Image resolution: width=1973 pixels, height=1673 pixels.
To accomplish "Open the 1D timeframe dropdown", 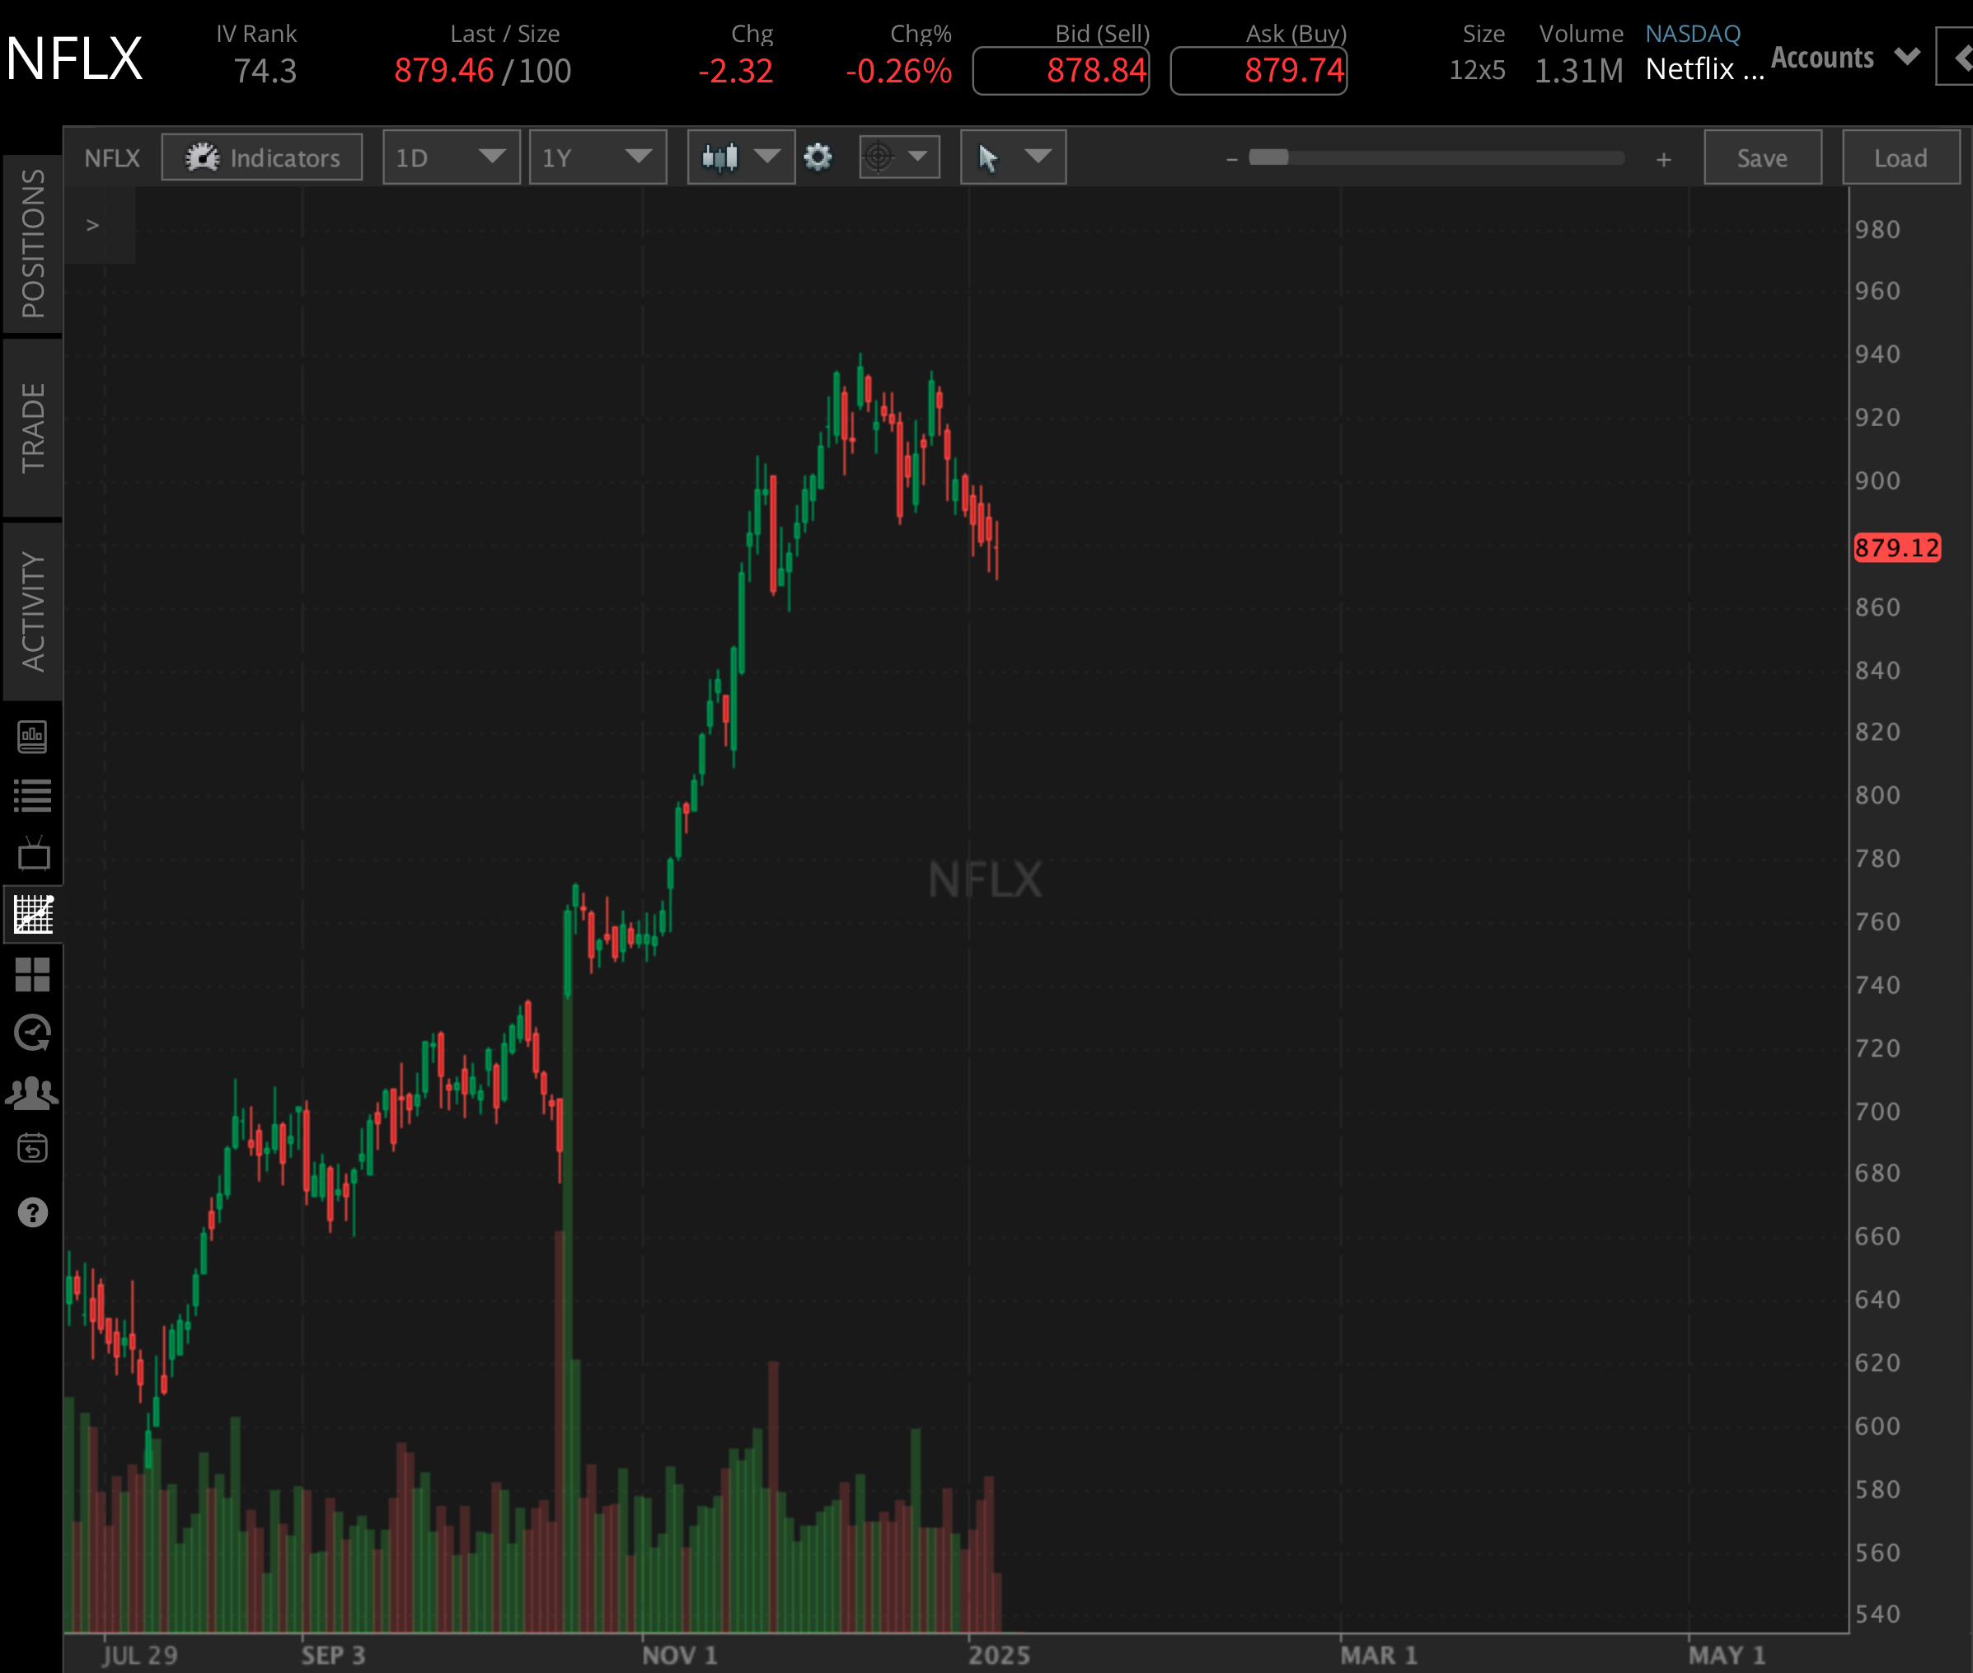I will coord(451,157).
